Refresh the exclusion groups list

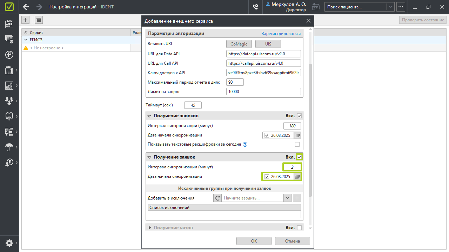[x=217, y=198]
